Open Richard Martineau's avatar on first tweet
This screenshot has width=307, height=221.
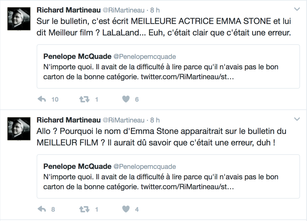[19, 19]
